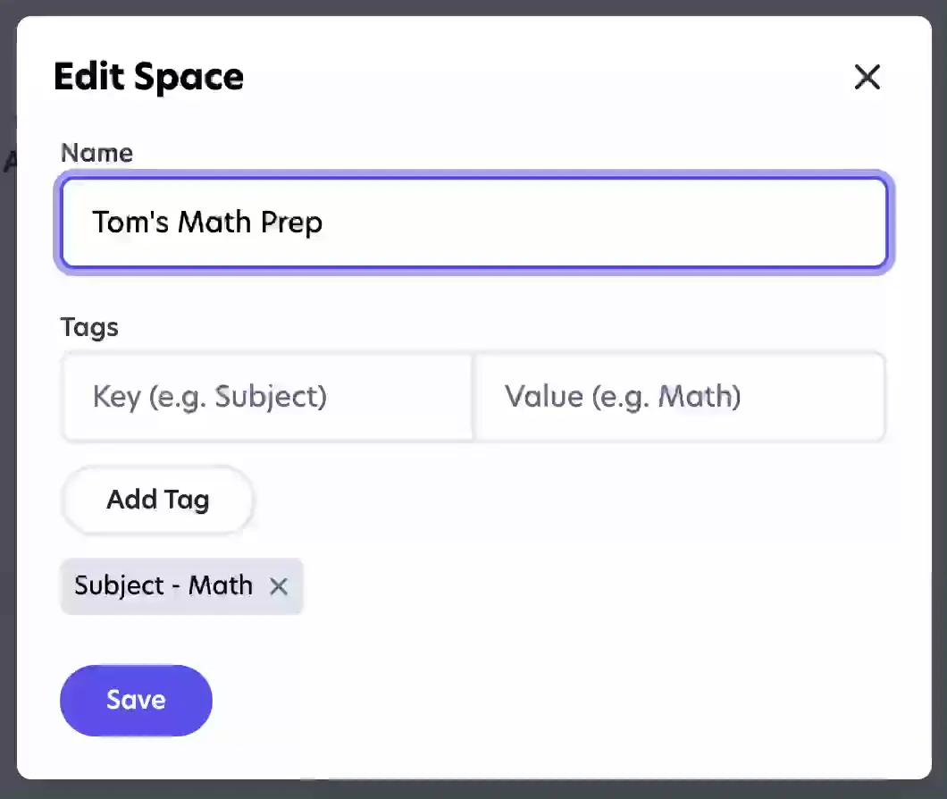The width and height of the screenshot is (947, 799).
Task: Delete the Math tag using its x
Action: point(279,586)
